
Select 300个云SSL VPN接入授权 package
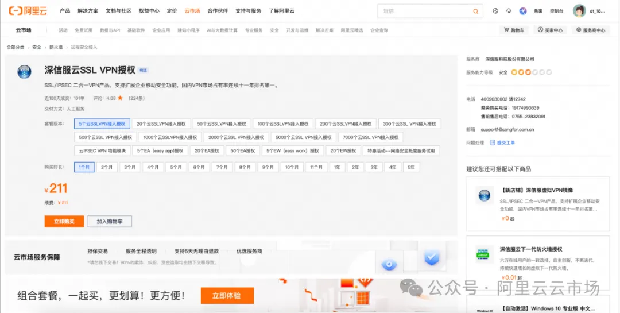(x=410, y=124)
